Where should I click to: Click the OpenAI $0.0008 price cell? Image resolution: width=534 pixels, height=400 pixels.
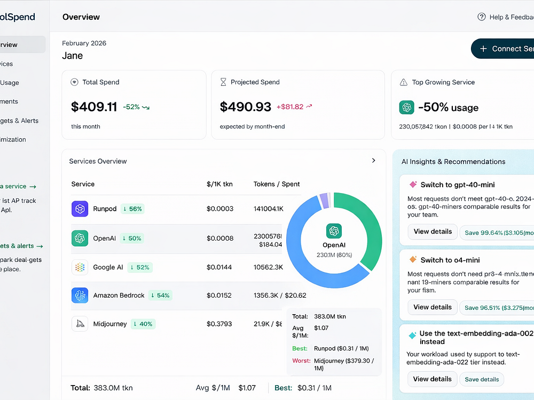coord(220,238)
